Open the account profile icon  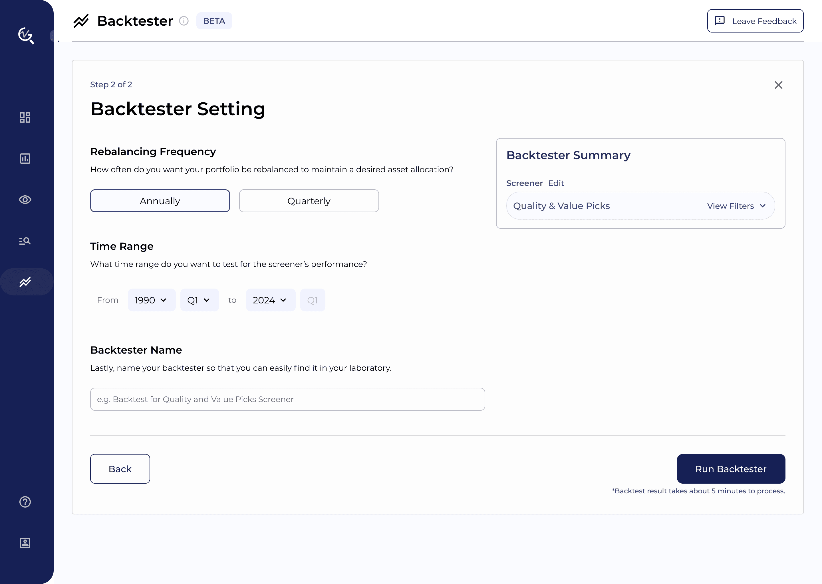coord(25,543)
